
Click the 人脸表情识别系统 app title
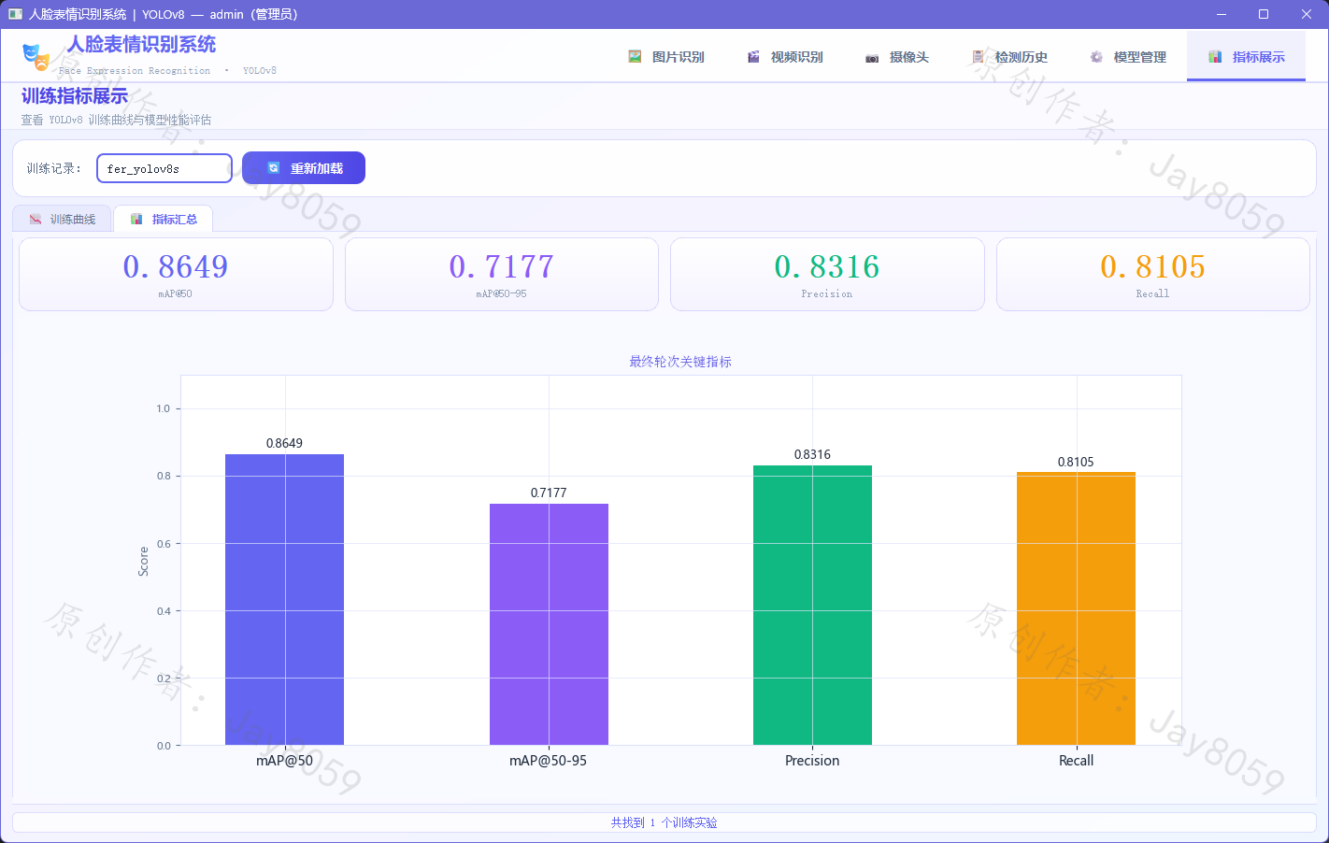[141, 44]
